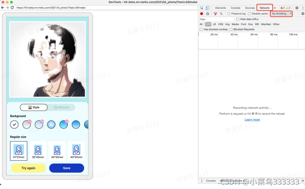
Task: Open DevTools settings gear in top bar
Action: pyautogui.click(x=297, y=8)
